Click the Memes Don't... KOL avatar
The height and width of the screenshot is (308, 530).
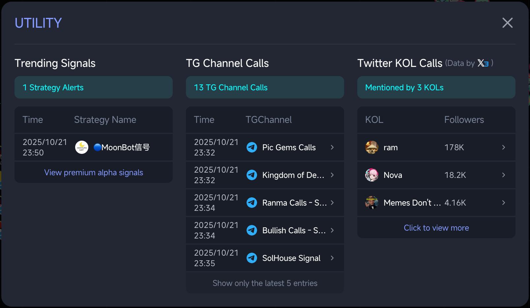[372, 203]
